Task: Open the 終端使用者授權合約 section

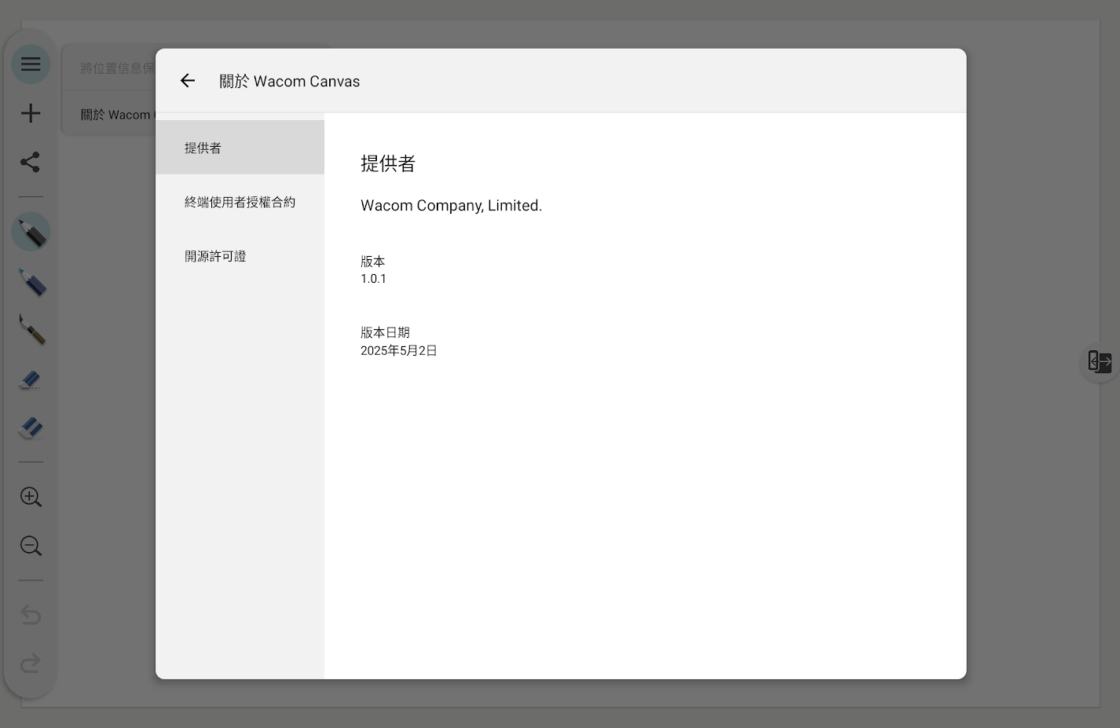Action: click(240, 202)
